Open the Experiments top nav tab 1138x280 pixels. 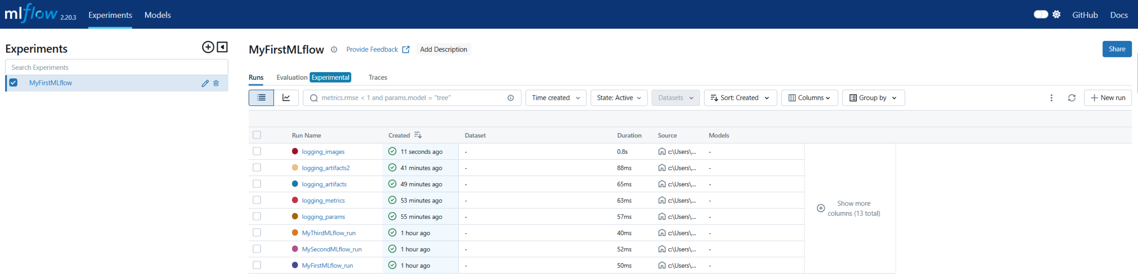click(110, 15)
